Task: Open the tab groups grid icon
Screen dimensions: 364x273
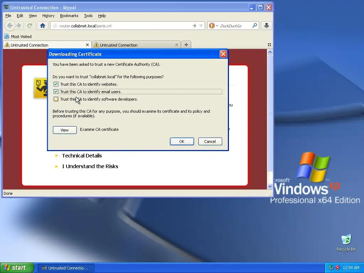Action: pyautogui.click(x=269, y=45)
